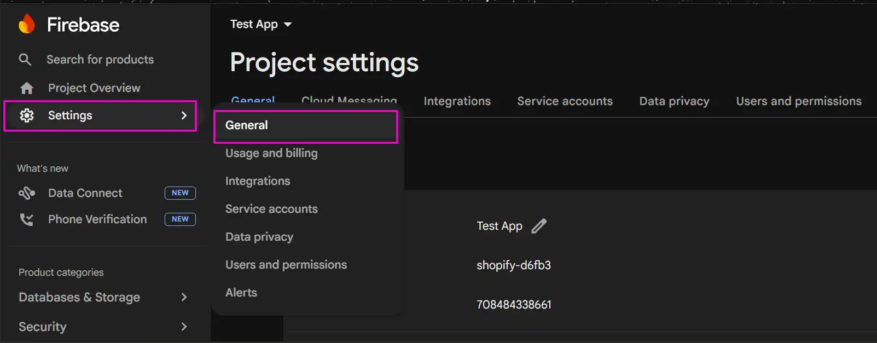Click the Settings gear icon

click(x=27, y=115)
